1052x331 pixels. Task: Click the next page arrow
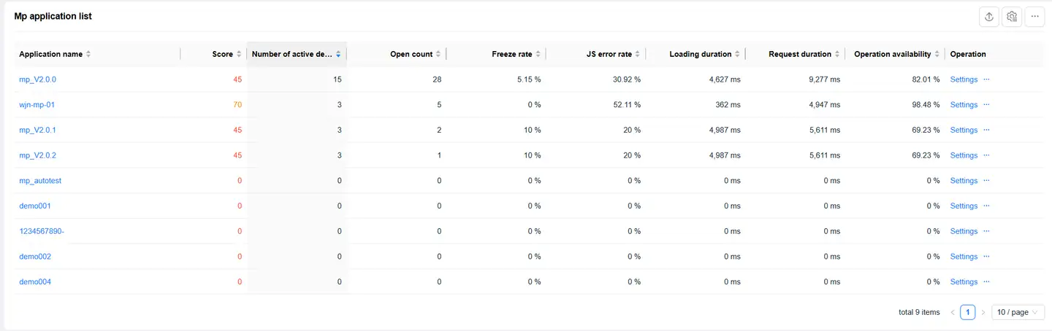[x=983, y=312]
